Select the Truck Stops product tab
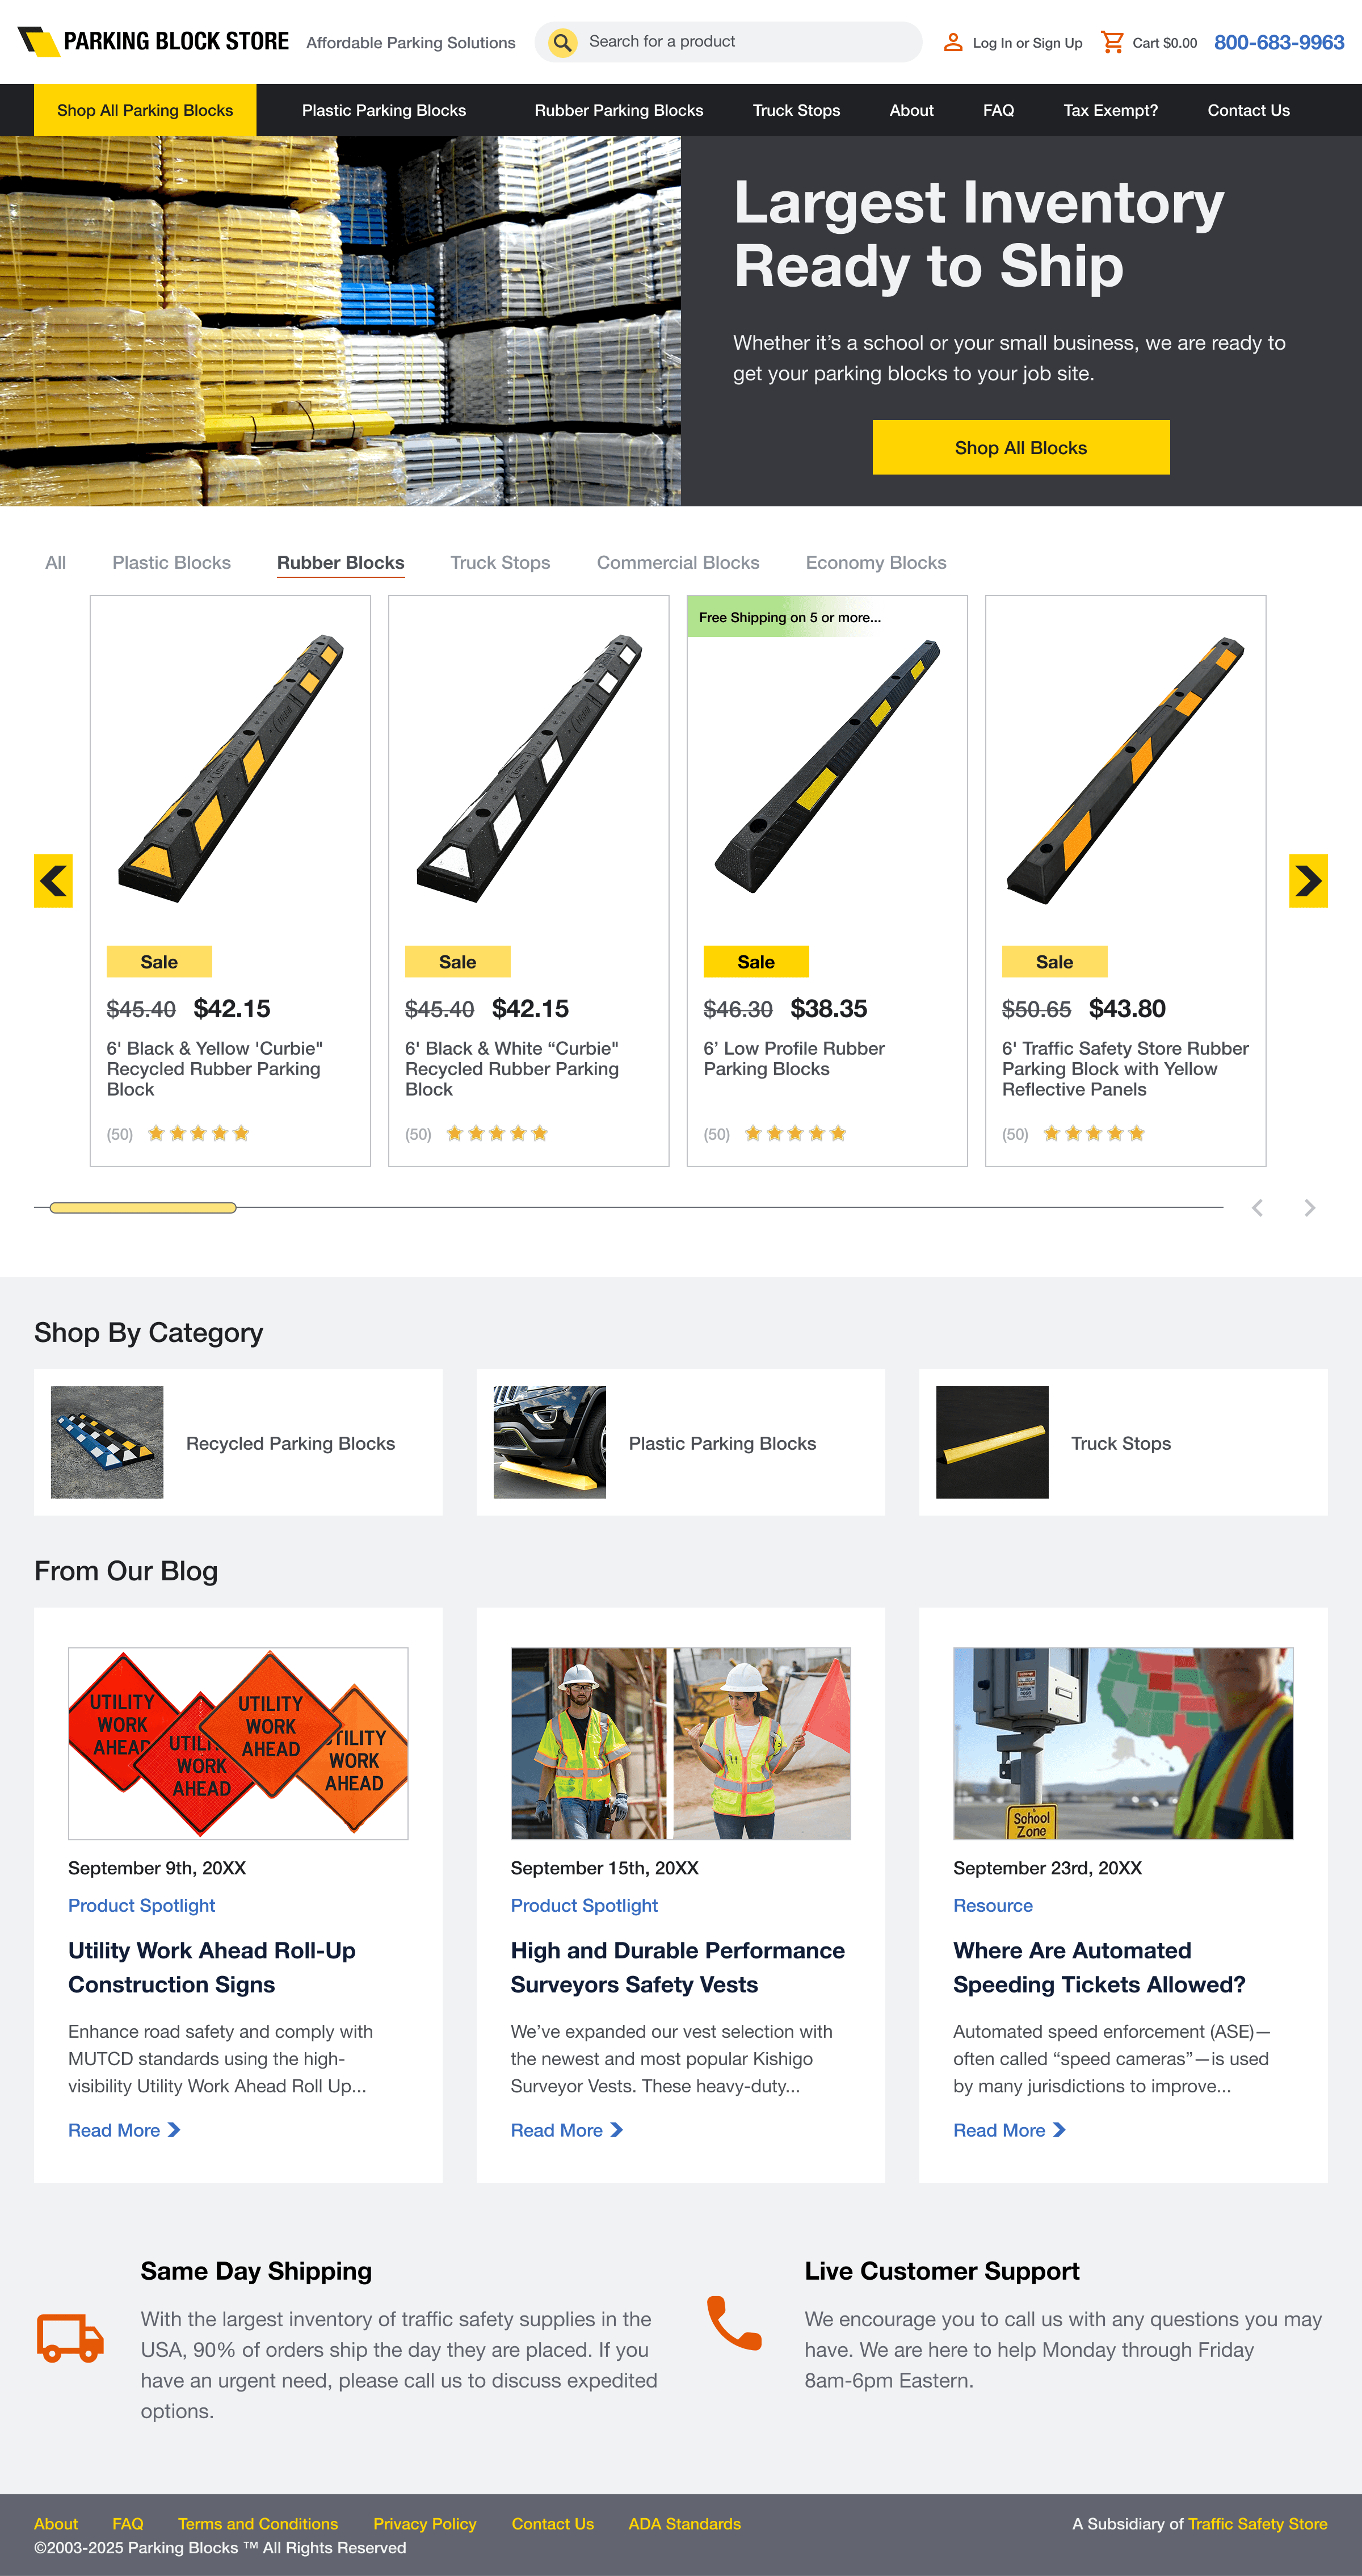Screen dimensions: 1362x2576 500,563
